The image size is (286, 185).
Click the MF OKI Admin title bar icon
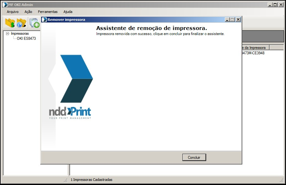point(5,5)
